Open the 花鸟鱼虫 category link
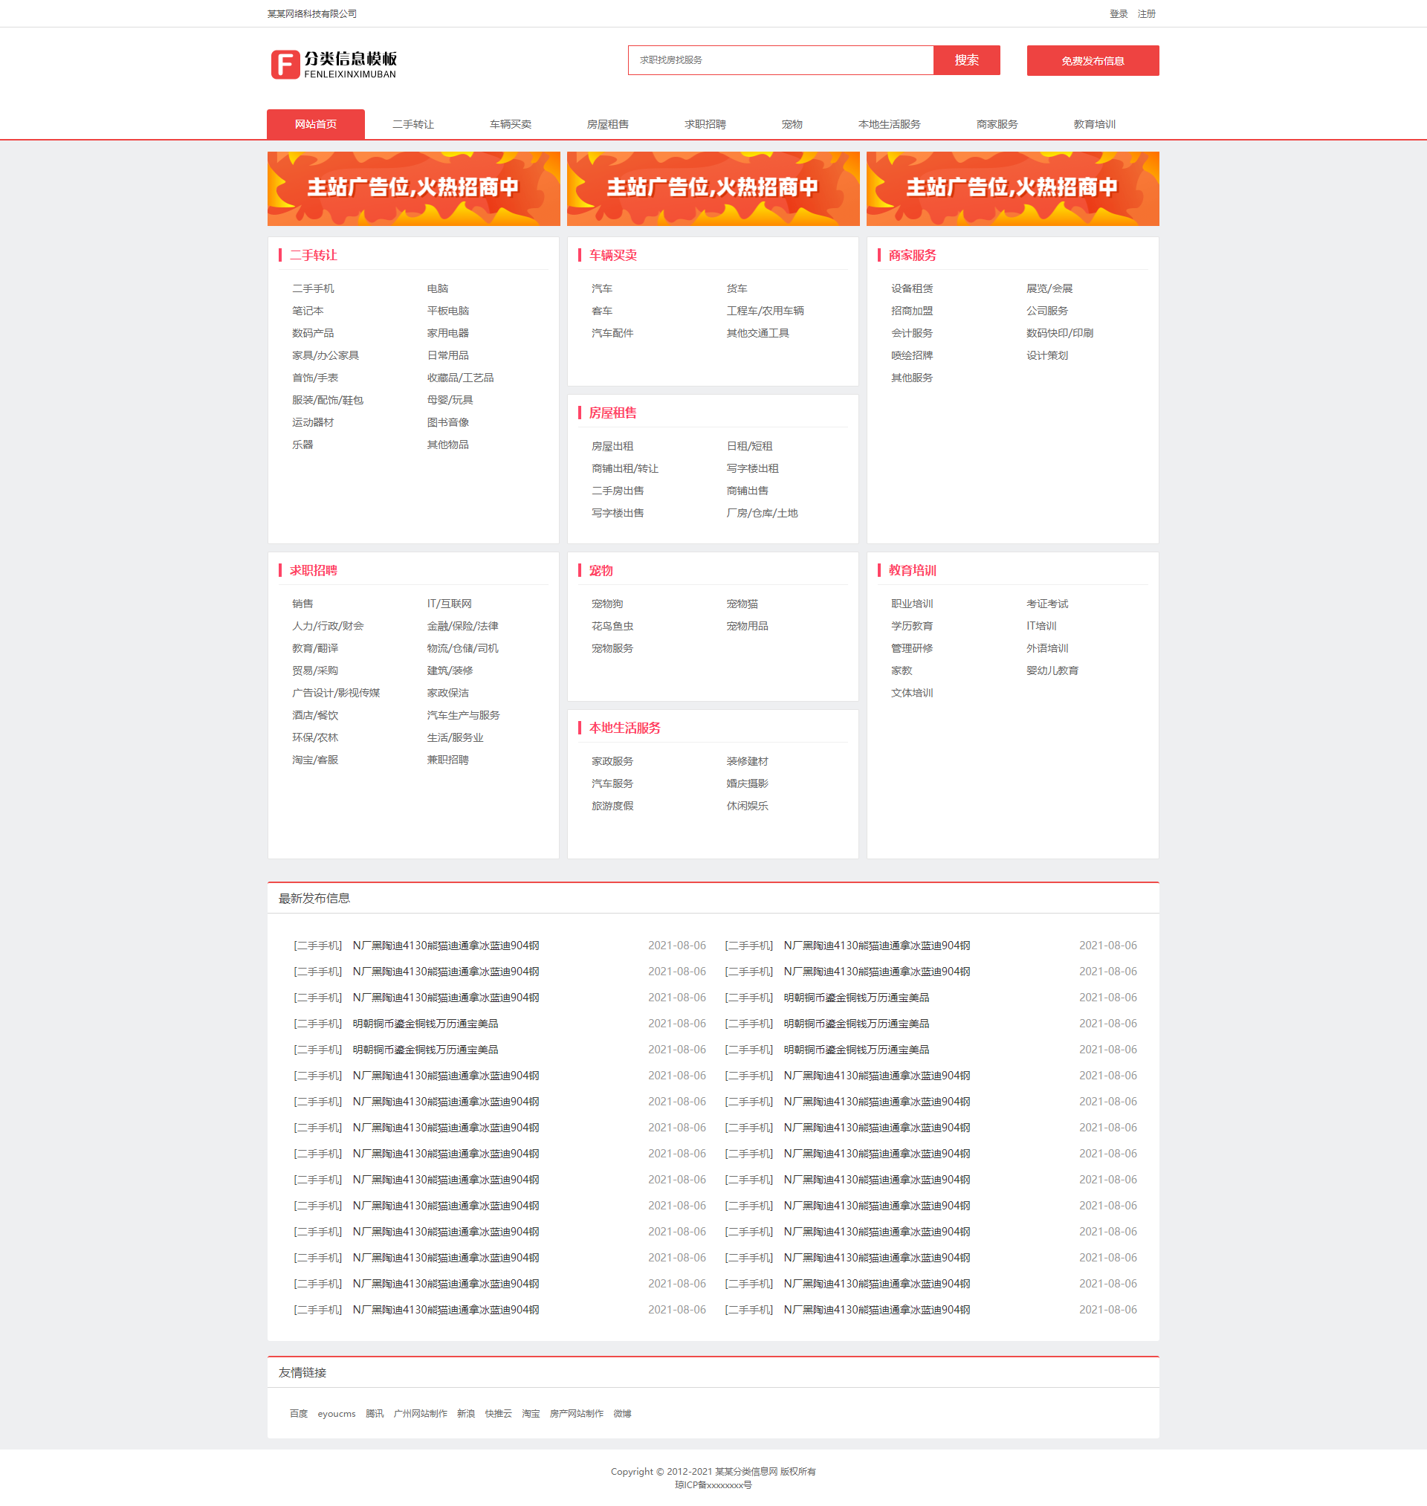 (612, 625)
